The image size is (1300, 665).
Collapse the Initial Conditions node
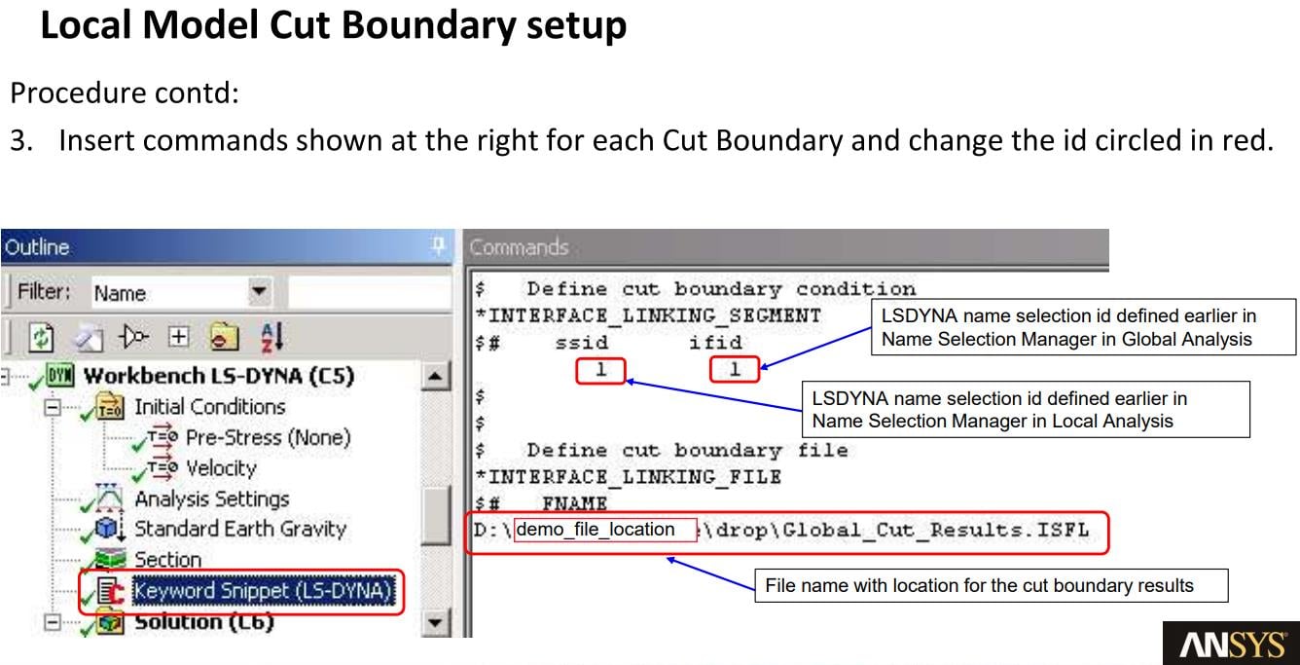[x=53, y=408]
